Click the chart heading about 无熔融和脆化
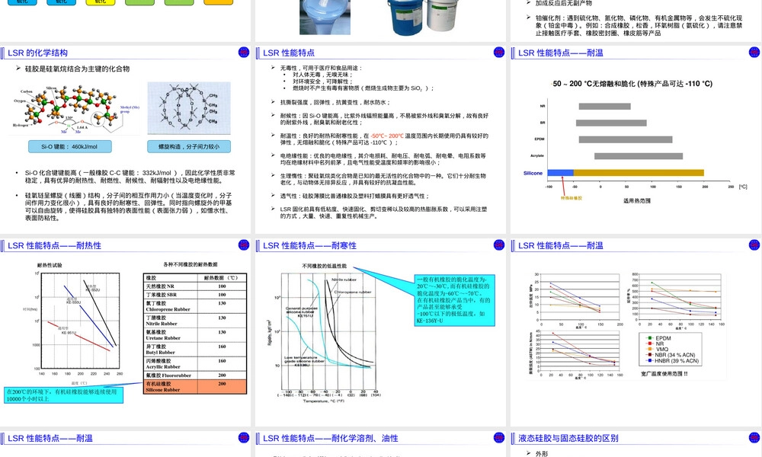762x457 pixels. pyautogui.click(x=632, y=84)
